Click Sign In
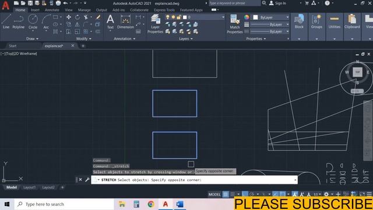Viewport: 373px width, 210px height. tap(277, 3)
